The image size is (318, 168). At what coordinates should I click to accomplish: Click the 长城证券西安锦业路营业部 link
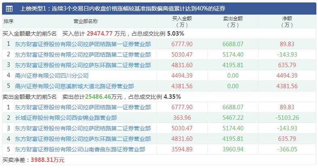[66, 118]
